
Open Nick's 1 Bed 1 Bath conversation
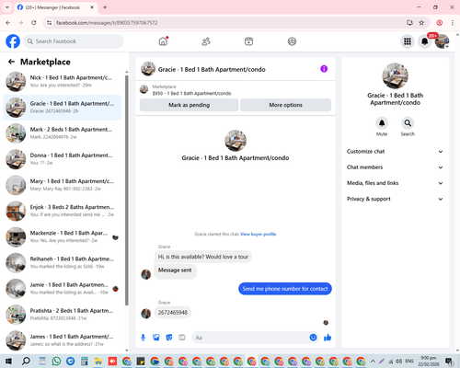[x=62, y=82]
